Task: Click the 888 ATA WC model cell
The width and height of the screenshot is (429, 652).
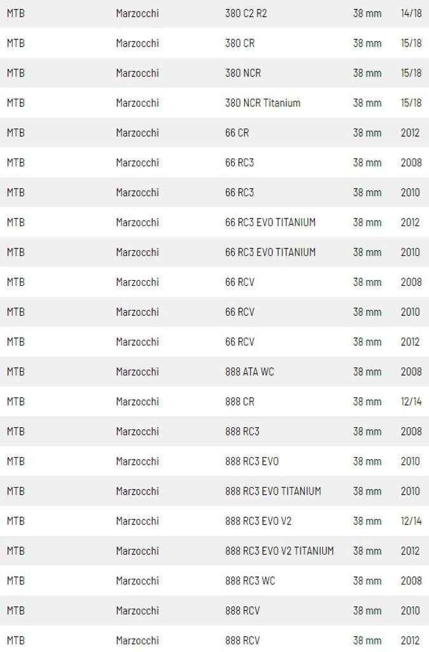Action: coord(250,372)
